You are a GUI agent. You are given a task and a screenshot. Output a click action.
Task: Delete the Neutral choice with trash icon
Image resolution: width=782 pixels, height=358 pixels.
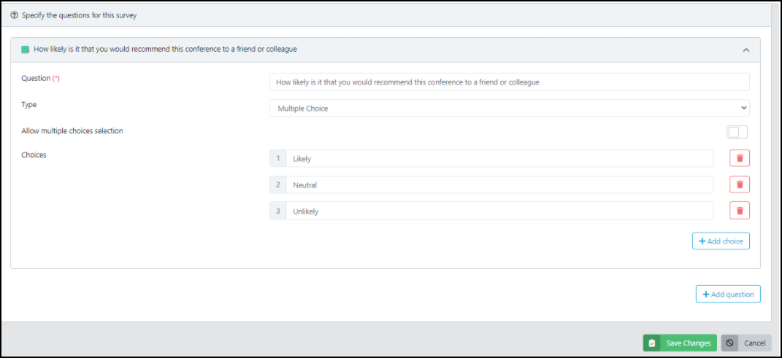click(x=739, y=184)
